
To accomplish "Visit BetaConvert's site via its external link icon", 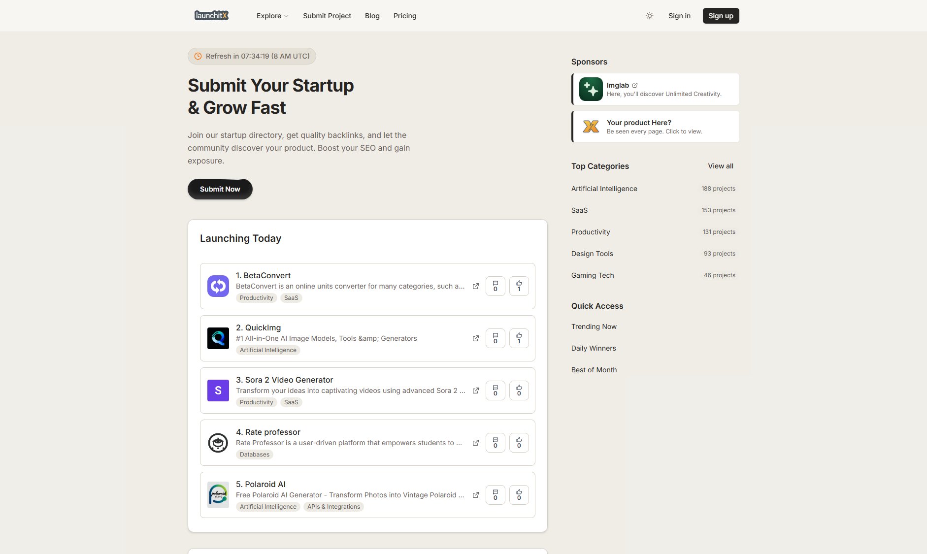I will [x=476, y=286].
